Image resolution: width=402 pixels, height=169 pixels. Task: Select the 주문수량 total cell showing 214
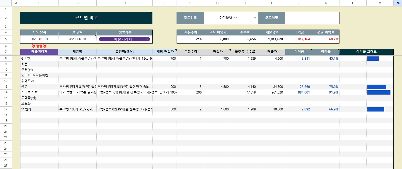(190, 36)
